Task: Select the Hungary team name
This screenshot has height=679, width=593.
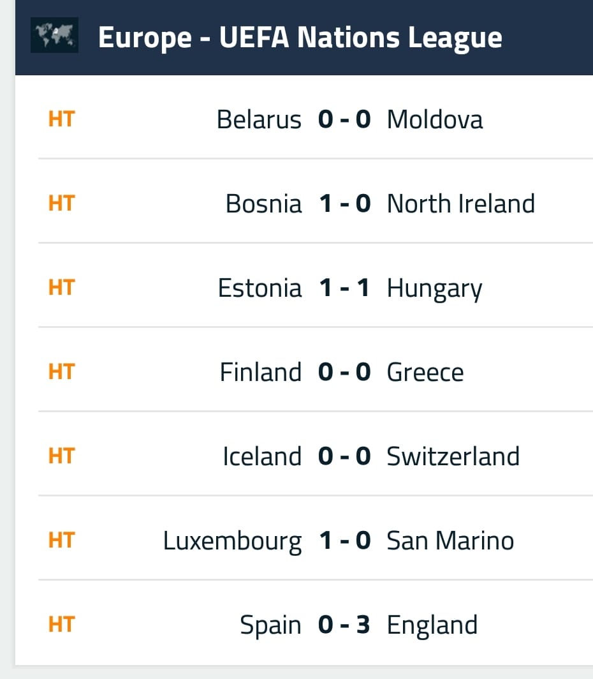Action: 434,289
